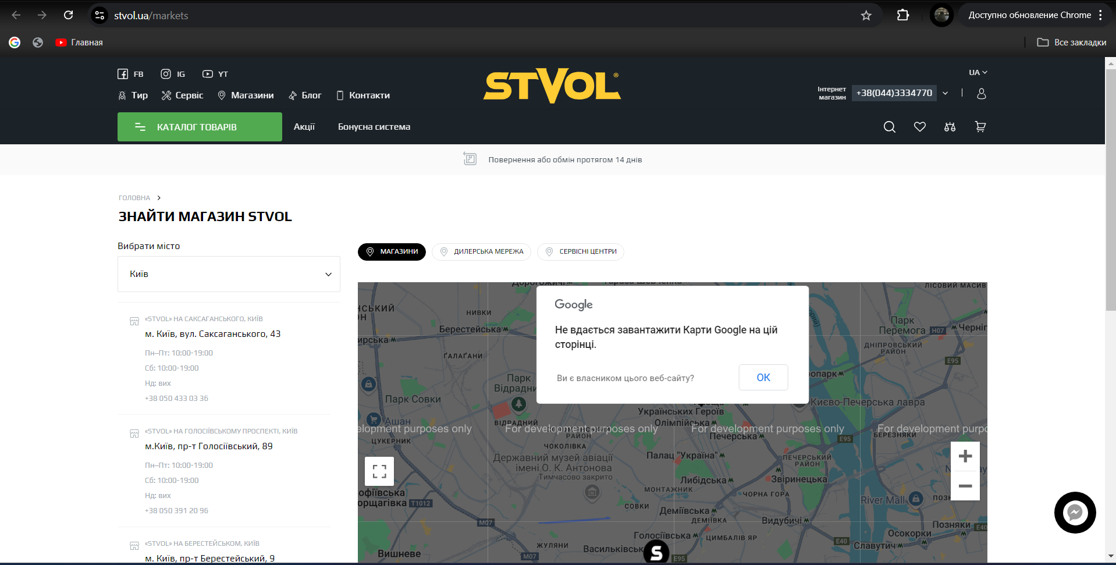The image size is (1116, 565).
Task: Click the «STVOL» НА САКСАГАНСЬКОГО, КИЇВ heading
Action: [x=204, y=319]
